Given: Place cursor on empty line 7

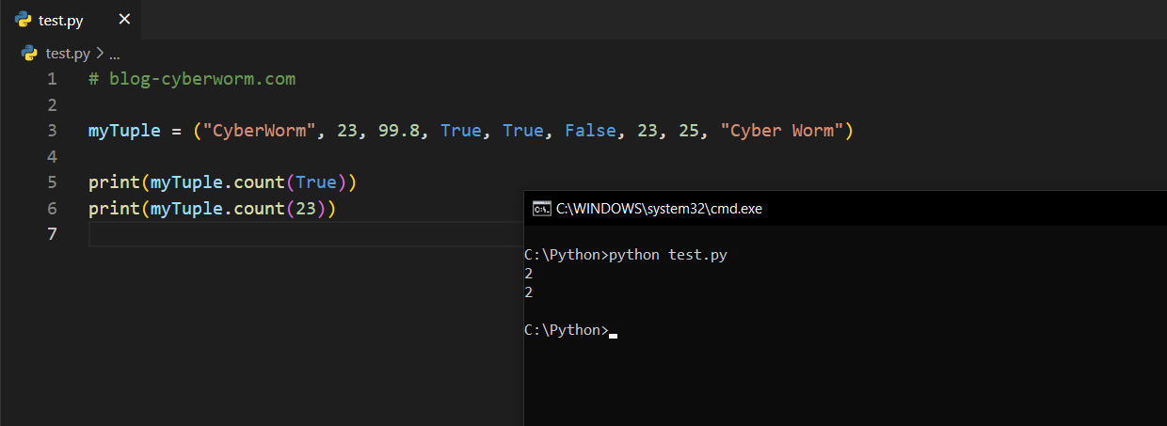Looking at the screenshot, I should [282, 234].
